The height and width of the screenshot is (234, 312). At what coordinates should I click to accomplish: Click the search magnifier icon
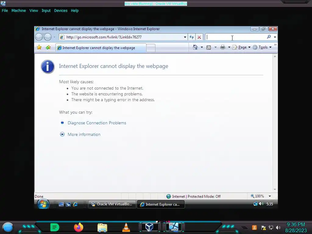269,37
